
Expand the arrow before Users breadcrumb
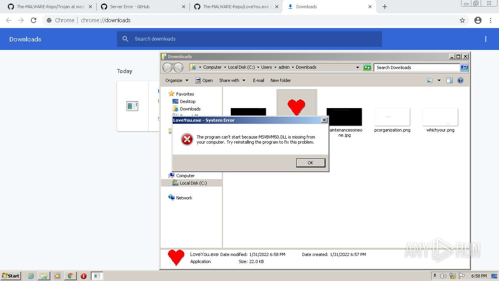click(258, 67)
